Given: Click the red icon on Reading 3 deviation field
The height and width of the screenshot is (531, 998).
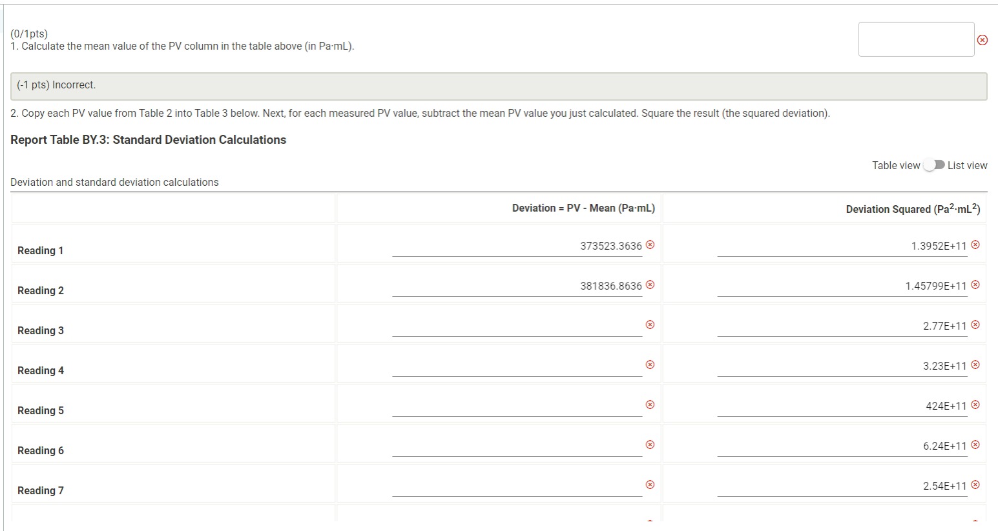Looking at the screenshot, I should [649, 325].
